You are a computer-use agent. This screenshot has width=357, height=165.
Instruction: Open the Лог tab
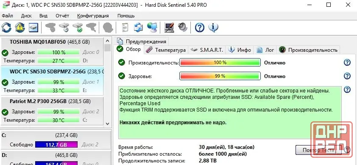[x=265, y=50]
